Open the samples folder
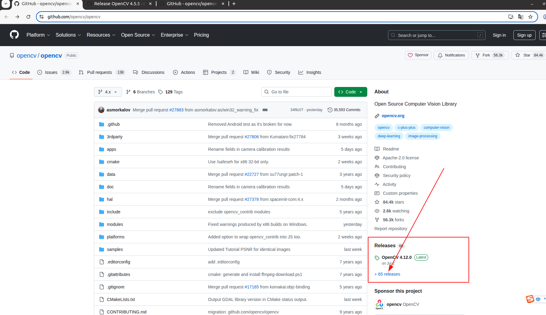 115,249
